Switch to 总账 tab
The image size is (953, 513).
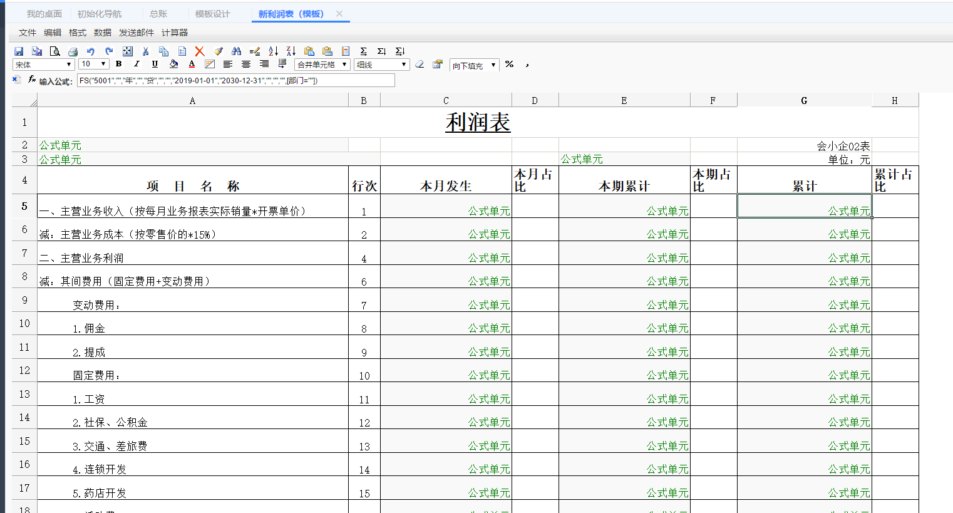(x=158, y=14)
